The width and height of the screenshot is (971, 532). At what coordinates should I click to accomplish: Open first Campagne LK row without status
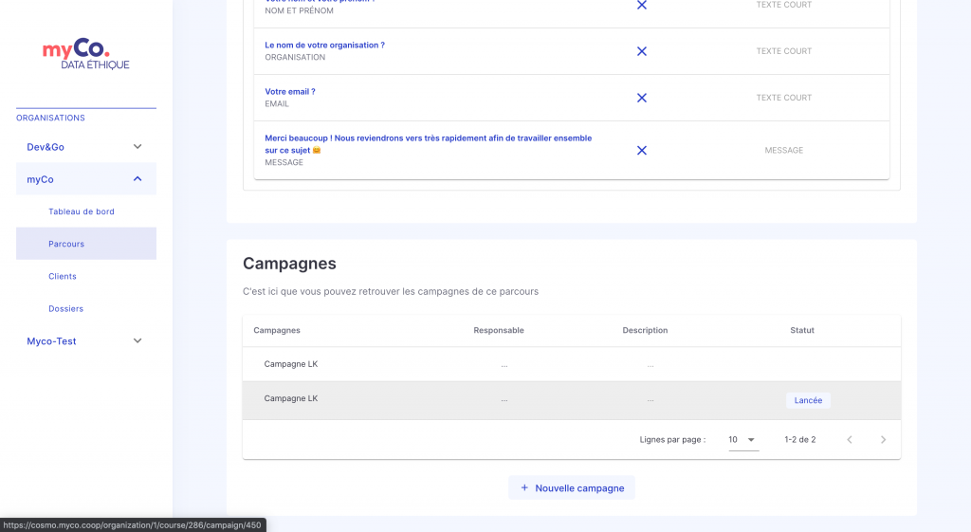point(572,364)
